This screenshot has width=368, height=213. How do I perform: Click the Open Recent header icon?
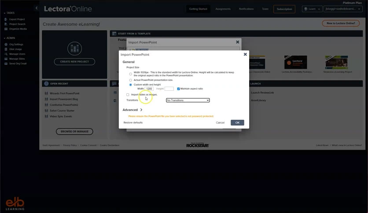[x=46, y=84]
